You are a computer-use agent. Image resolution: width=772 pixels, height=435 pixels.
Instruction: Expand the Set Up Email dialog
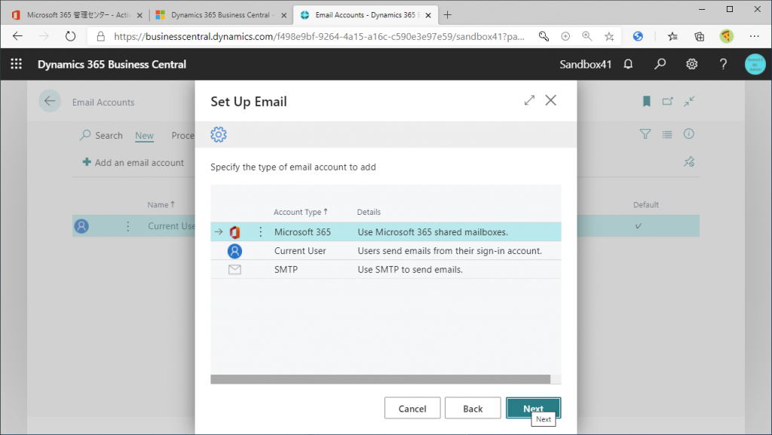[529, 100]
